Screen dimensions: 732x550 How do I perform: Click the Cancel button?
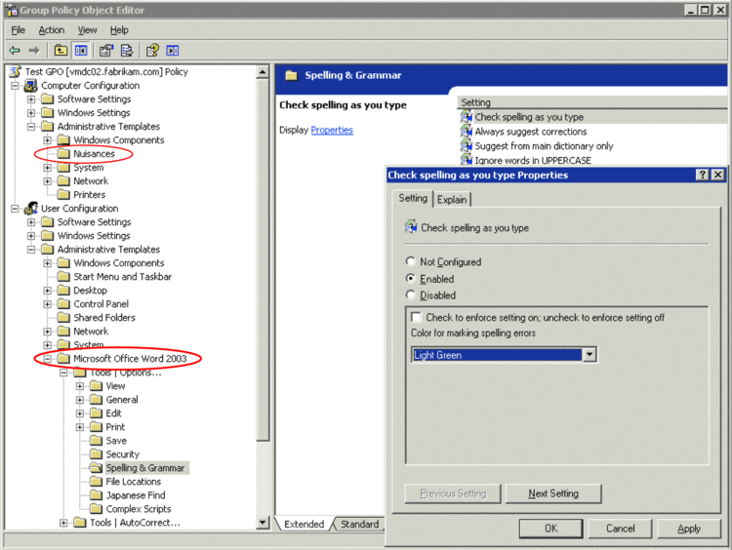coord(620,529)
